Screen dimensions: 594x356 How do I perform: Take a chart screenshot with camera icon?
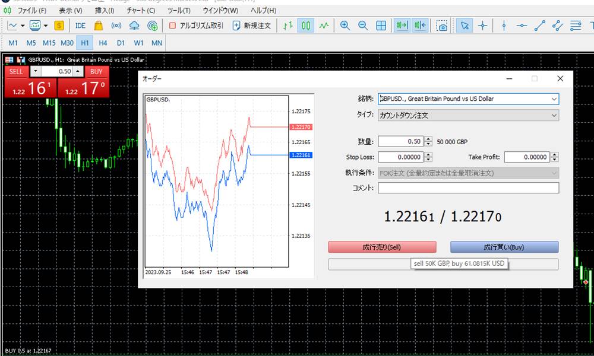point(442,26)
